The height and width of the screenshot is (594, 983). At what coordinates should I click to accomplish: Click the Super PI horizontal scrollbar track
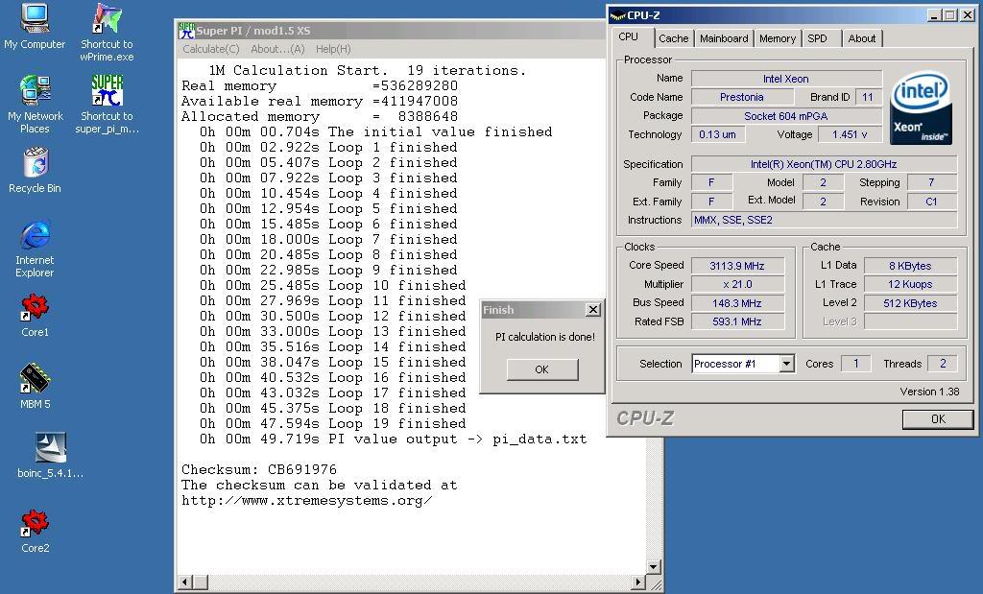coord(420,582)
